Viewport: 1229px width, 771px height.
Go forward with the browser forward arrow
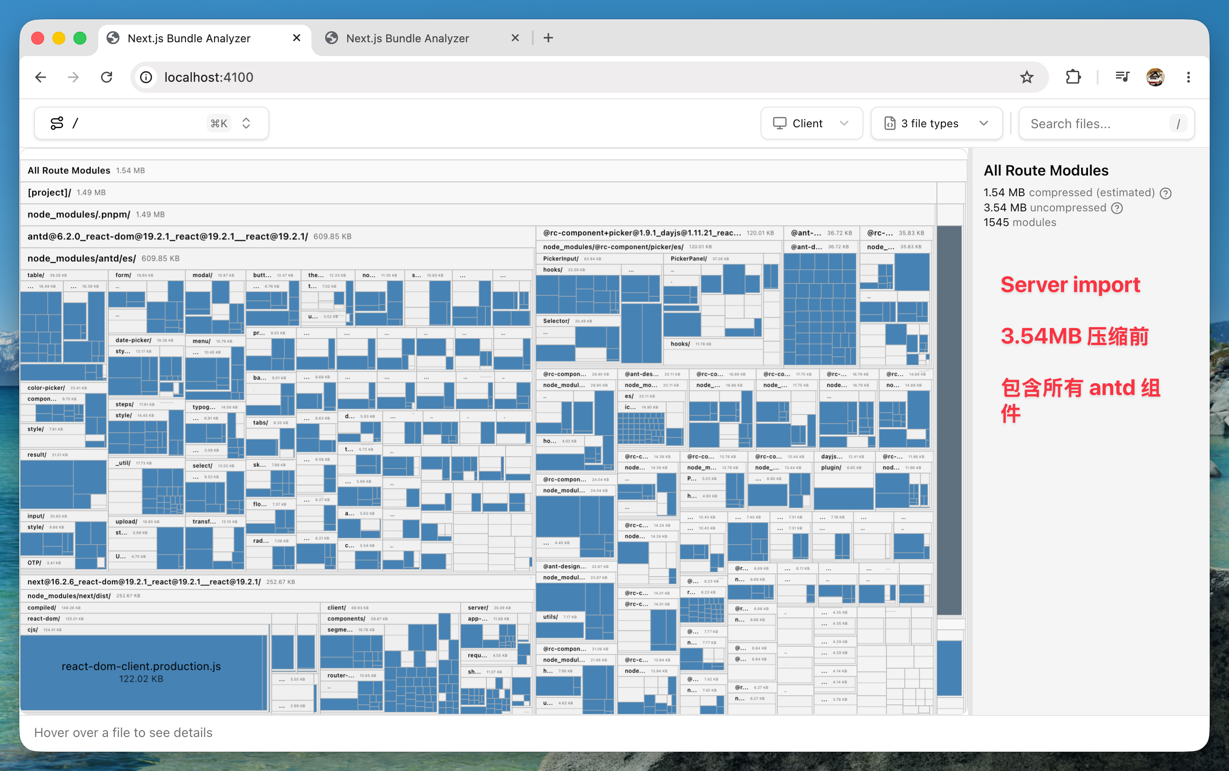click(x=73, y=78)
